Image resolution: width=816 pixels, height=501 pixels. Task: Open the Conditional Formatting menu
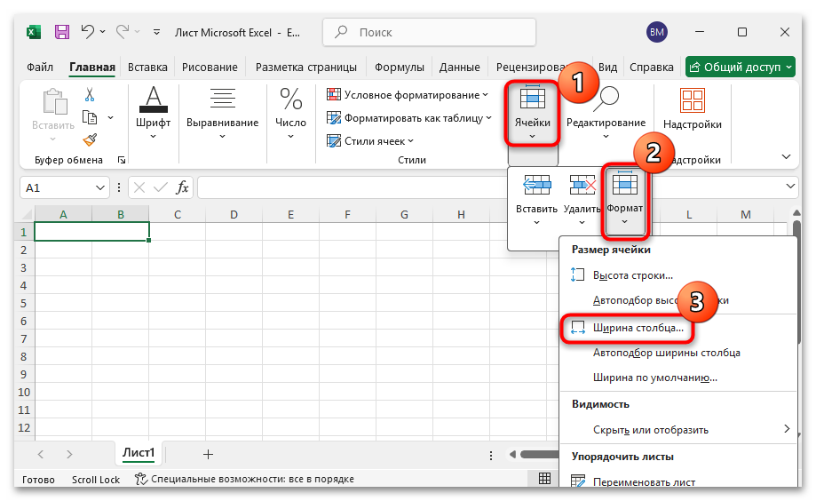click(x=408, y=95)
